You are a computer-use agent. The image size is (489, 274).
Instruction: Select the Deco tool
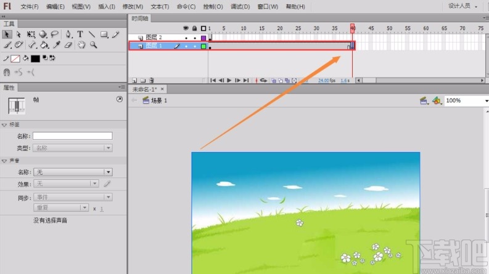tap(18, 45)
